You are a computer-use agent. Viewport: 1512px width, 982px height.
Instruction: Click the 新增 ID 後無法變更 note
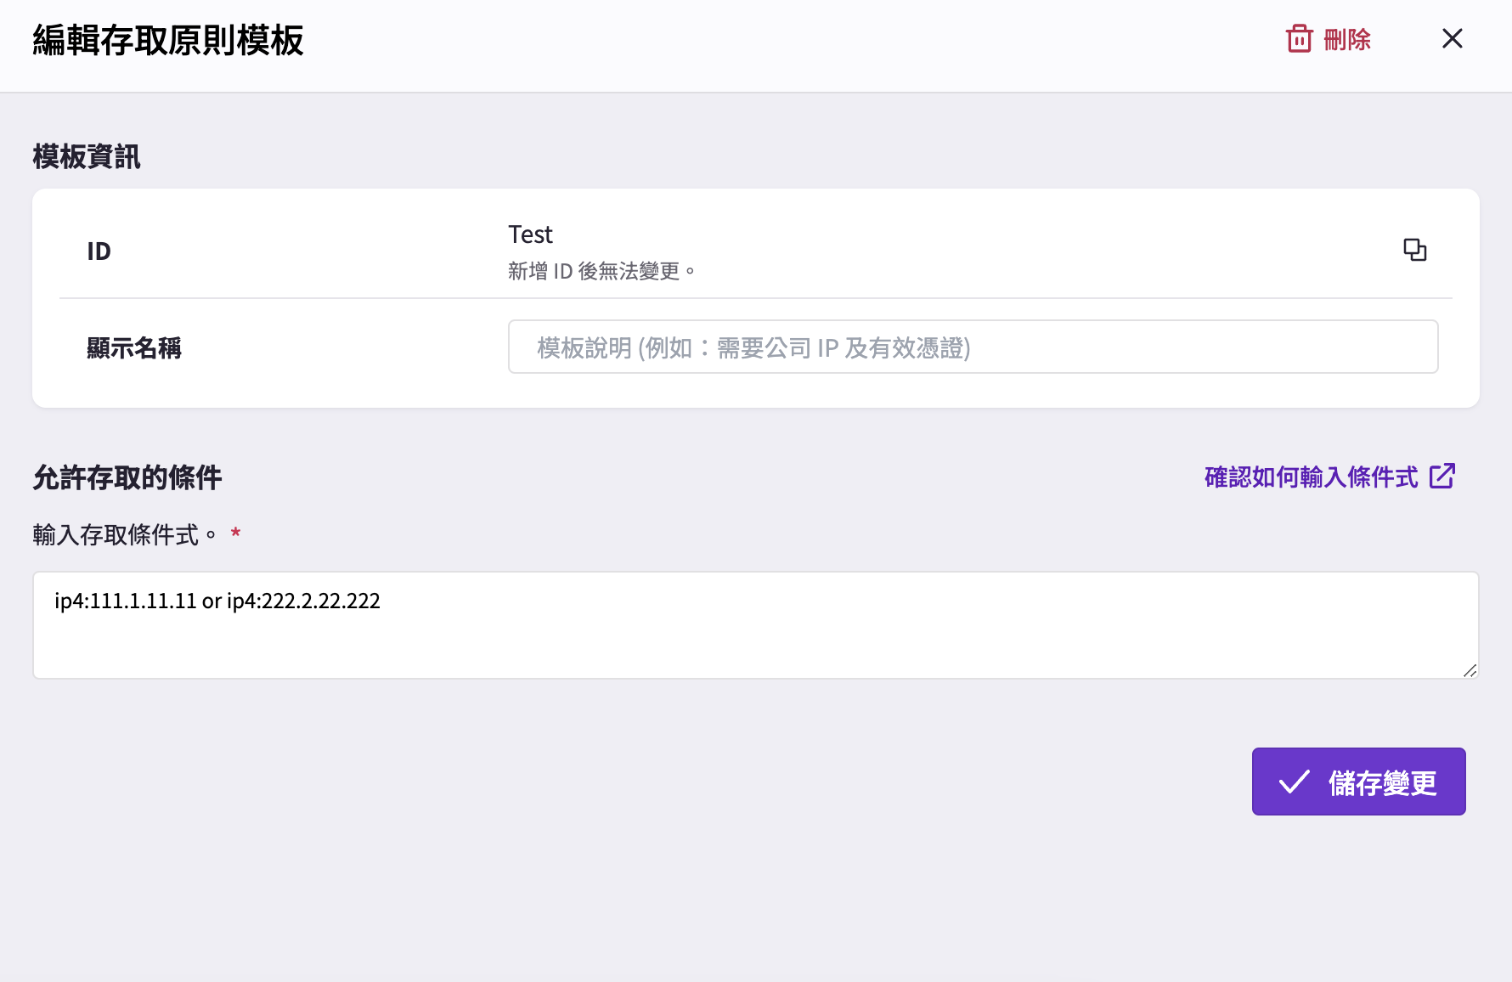602,271
